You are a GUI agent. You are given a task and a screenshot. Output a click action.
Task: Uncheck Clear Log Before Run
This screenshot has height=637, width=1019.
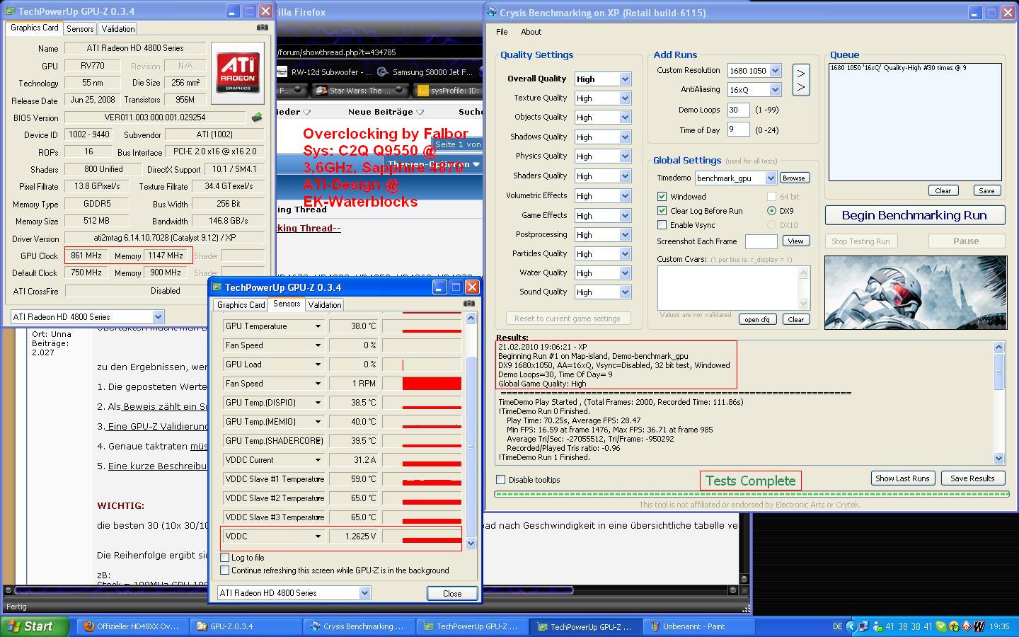pos(662,211)
